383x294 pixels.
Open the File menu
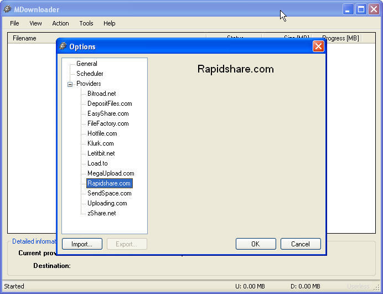click(x=14, y=23)
